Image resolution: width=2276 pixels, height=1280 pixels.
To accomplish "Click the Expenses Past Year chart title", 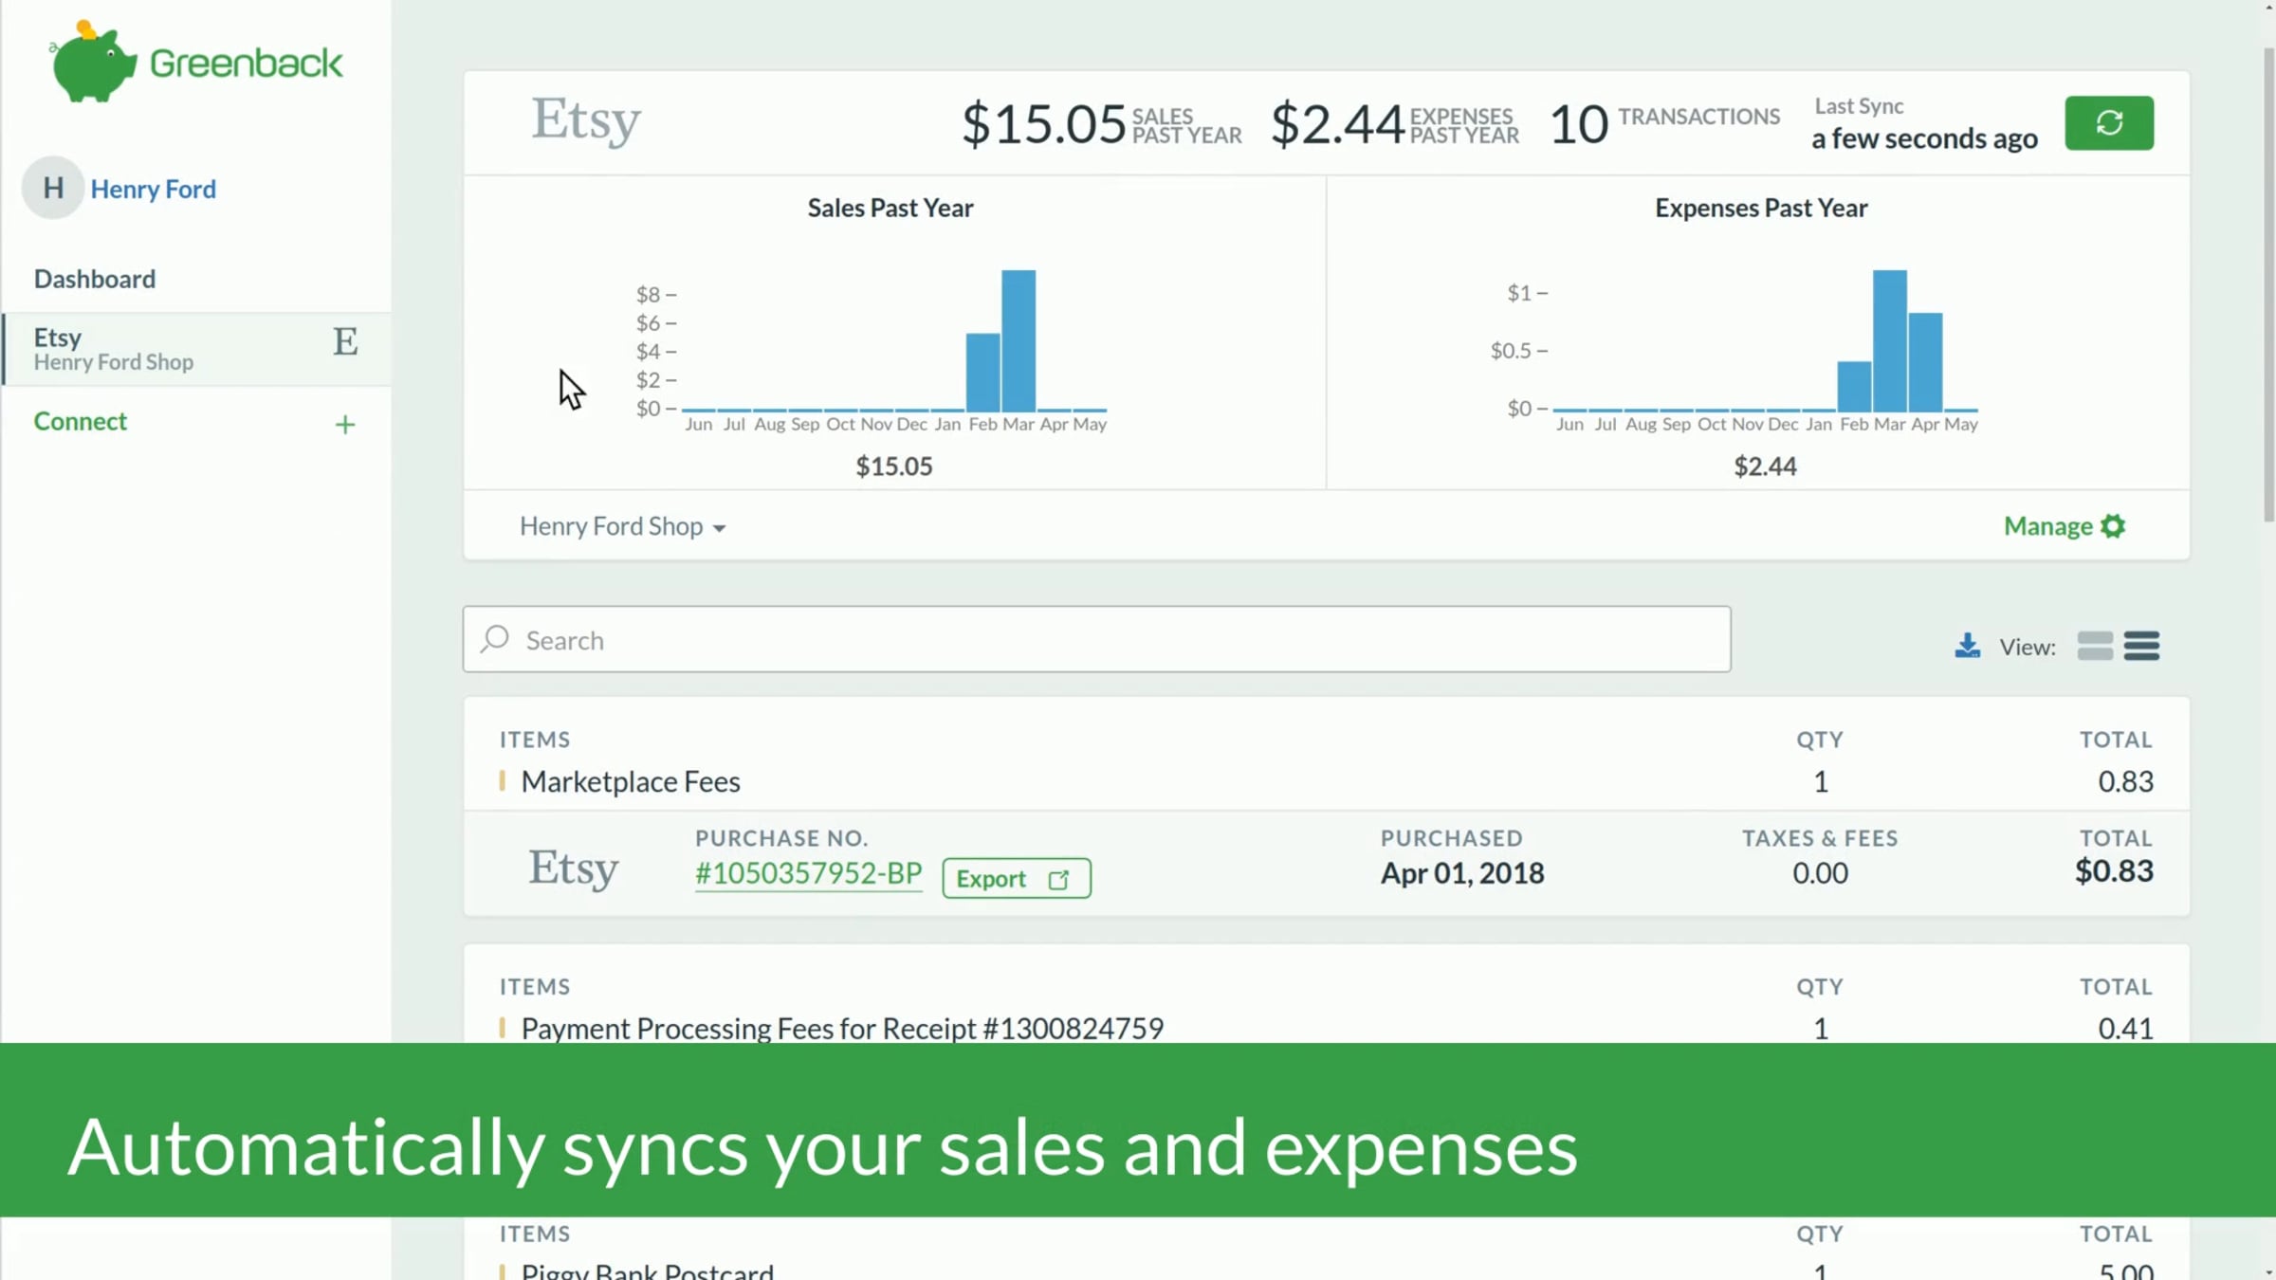I will (1761, 208).
